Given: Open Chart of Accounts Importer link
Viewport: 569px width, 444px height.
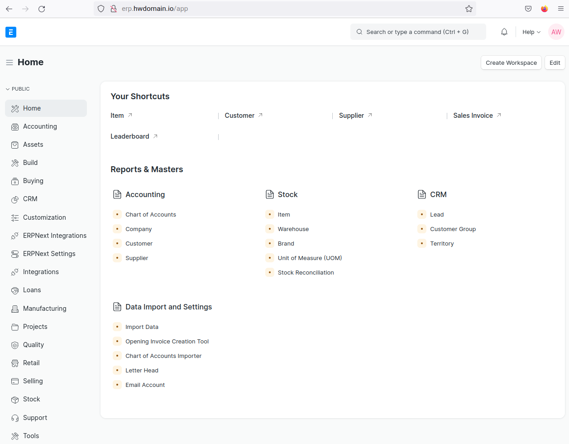Looking at the screenshot, I should (x=163, y=356).
